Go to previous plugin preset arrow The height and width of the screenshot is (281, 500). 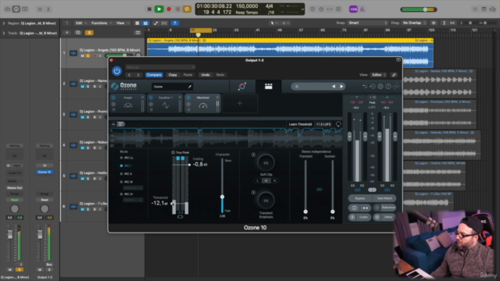pos(129,75)
